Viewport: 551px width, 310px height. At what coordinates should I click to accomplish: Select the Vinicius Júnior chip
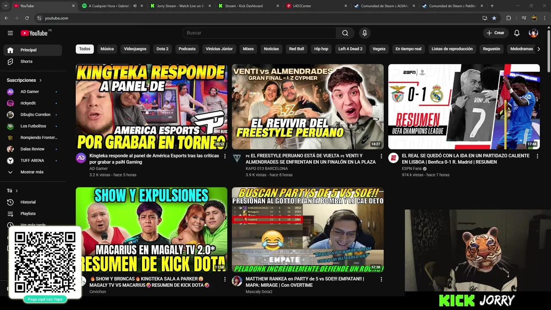tap(219, 49)
